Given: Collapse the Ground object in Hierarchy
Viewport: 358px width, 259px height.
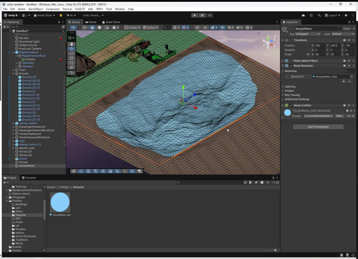Looking at the screenshot, I should [13, 73].
